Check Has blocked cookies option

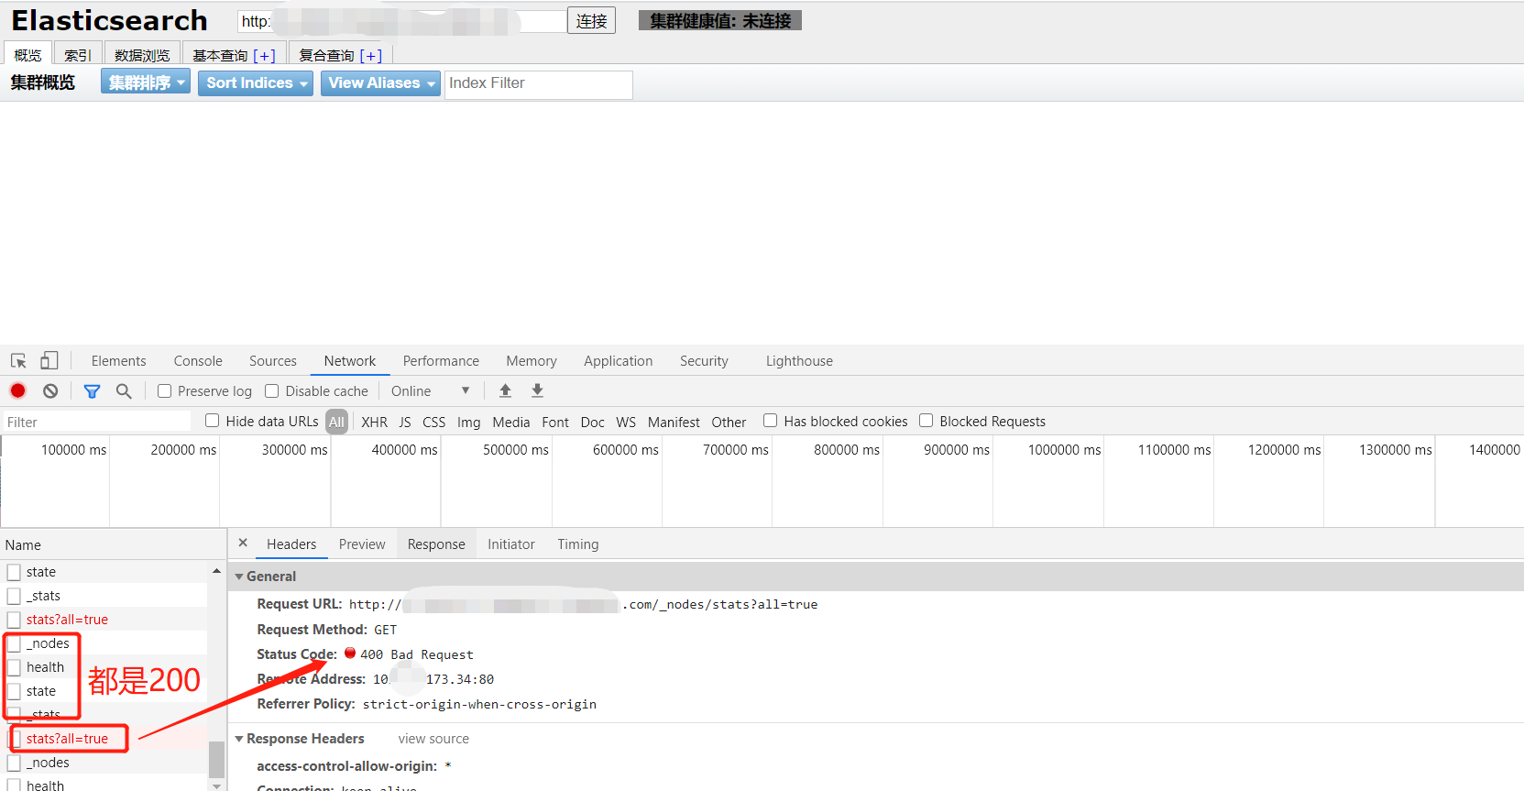click(771, 421)
